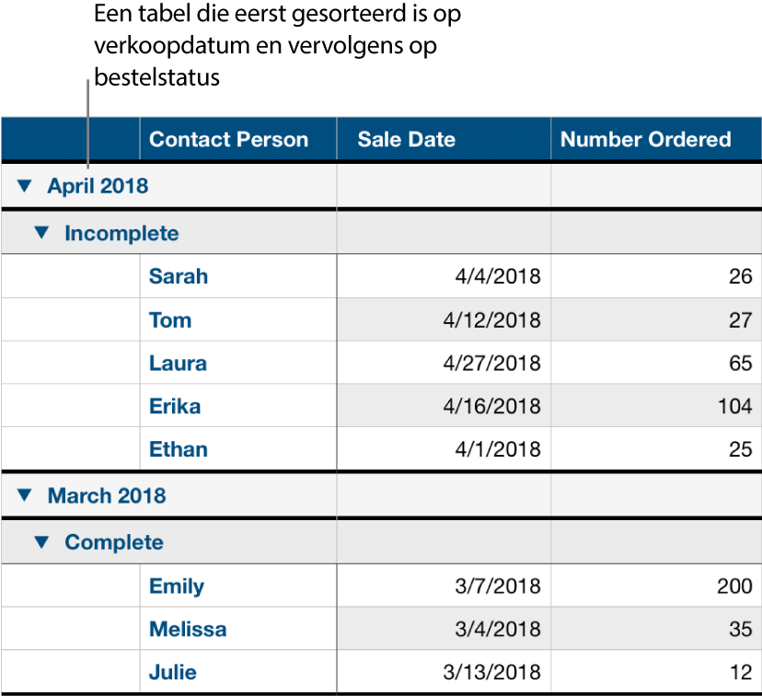Collapse the Incomplete subcategory

(x=42, y=232)
